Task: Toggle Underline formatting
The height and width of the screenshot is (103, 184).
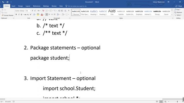Action: click(21, 15)
